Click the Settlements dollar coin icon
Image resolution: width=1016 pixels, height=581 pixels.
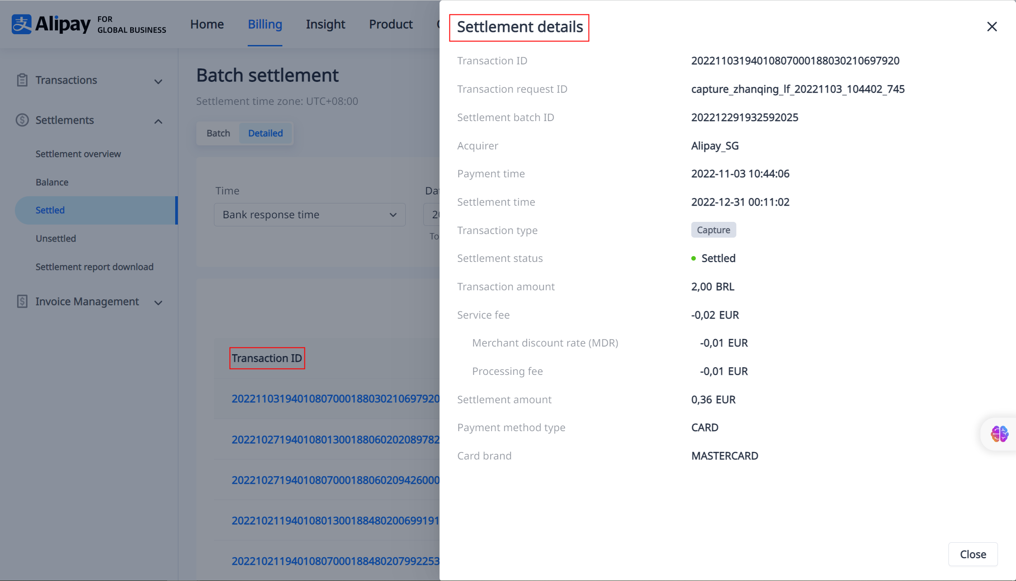tap(22, 120)
